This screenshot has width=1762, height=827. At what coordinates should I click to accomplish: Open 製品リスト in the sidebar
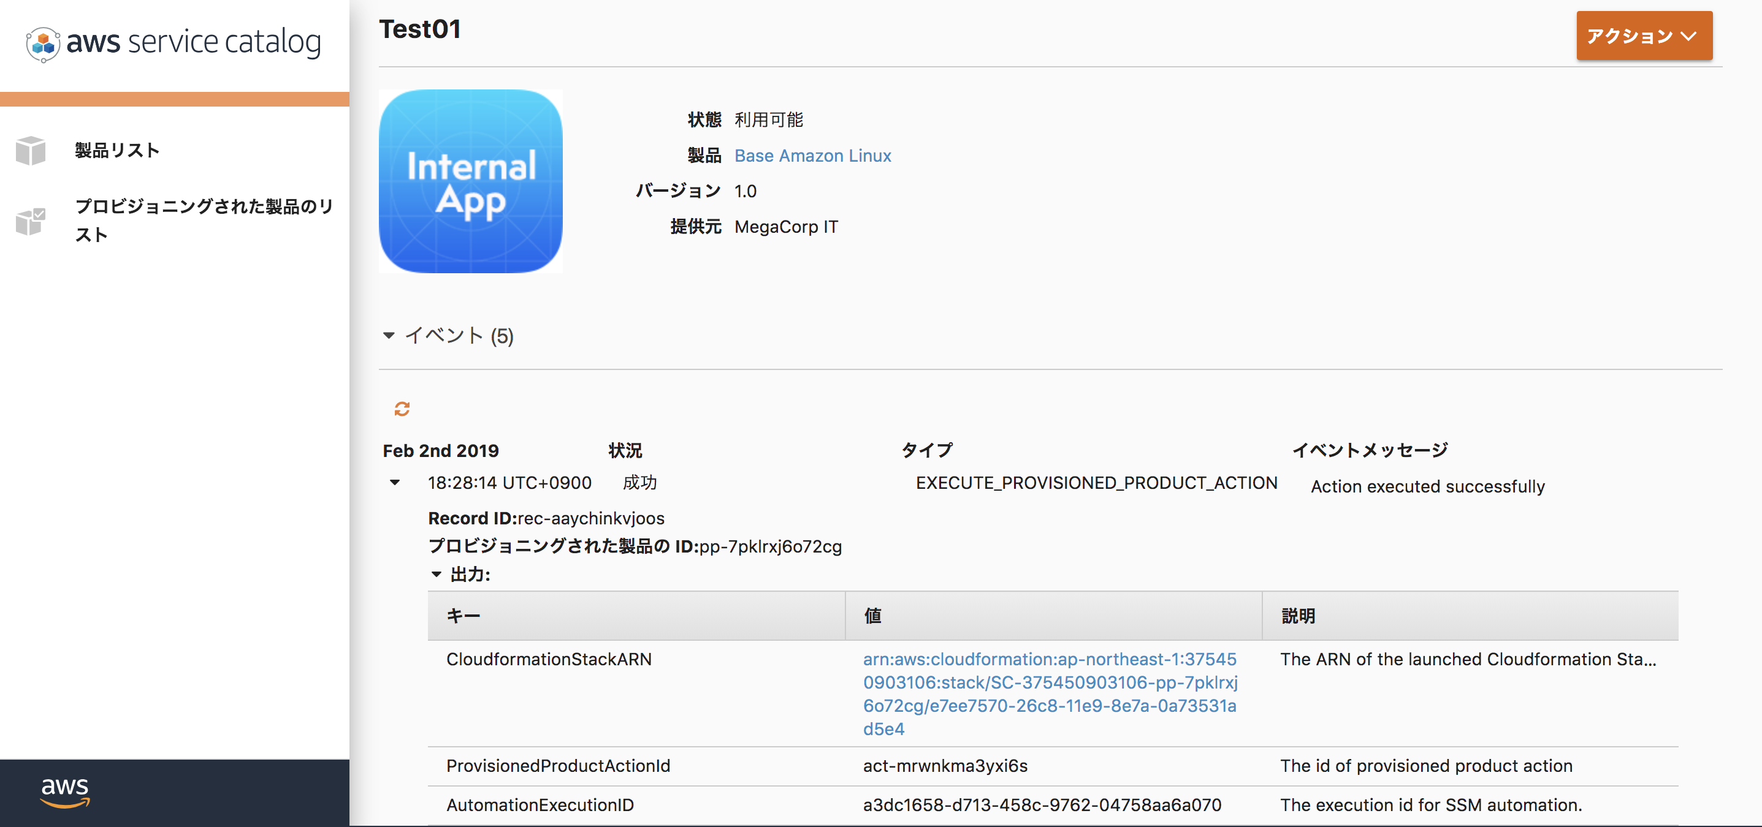click(117, 150)
